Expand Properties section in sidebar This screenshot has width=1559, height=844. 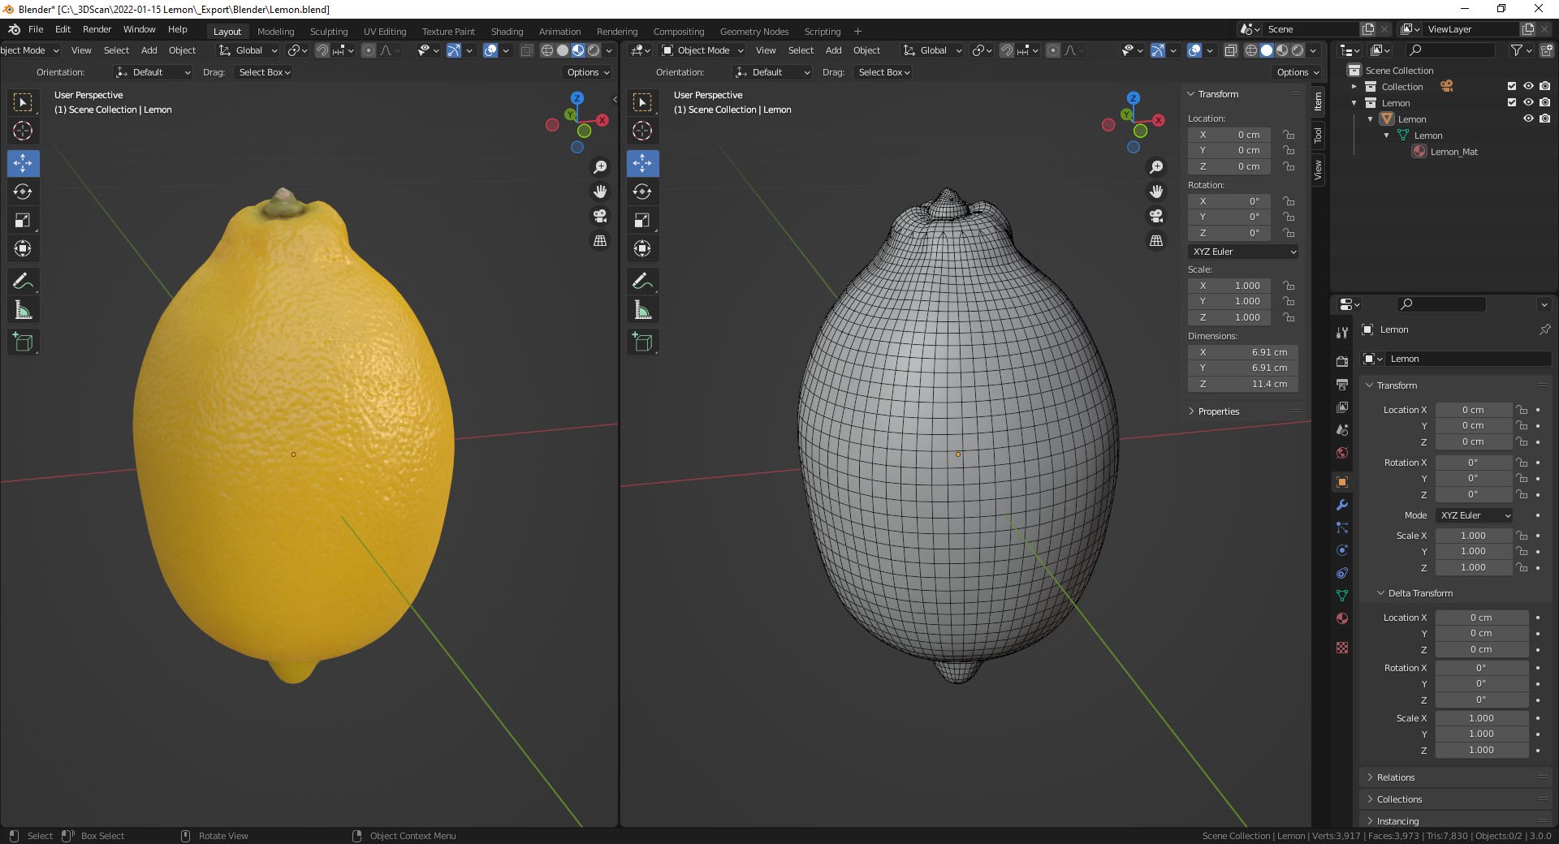pos(1218,411)
